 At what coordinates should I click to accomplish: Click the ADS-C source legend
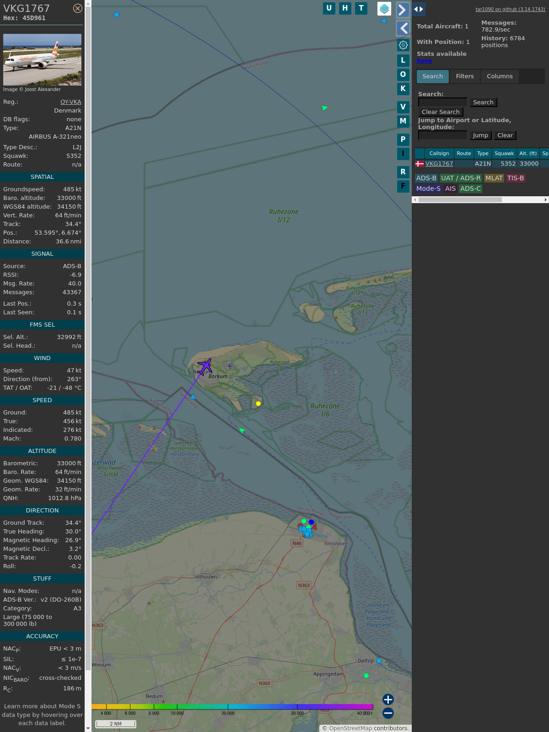pos(471,188)
